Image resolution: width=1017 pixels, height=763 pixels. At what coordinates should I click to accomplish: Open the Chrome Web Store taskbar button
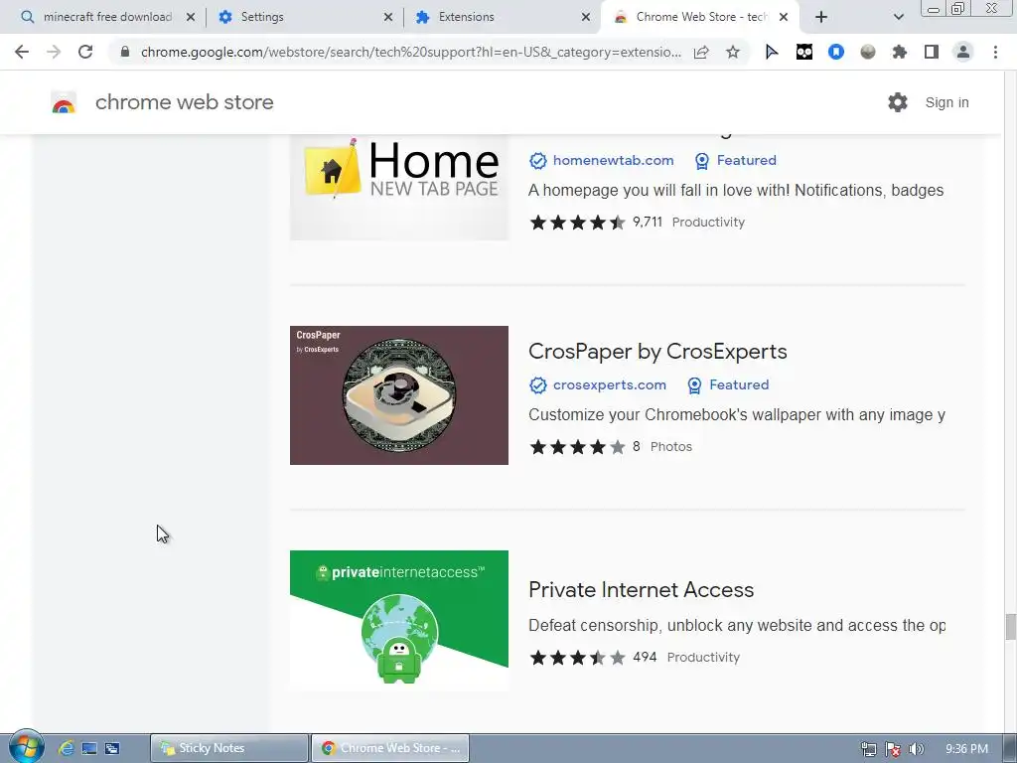tap(389, 748)
